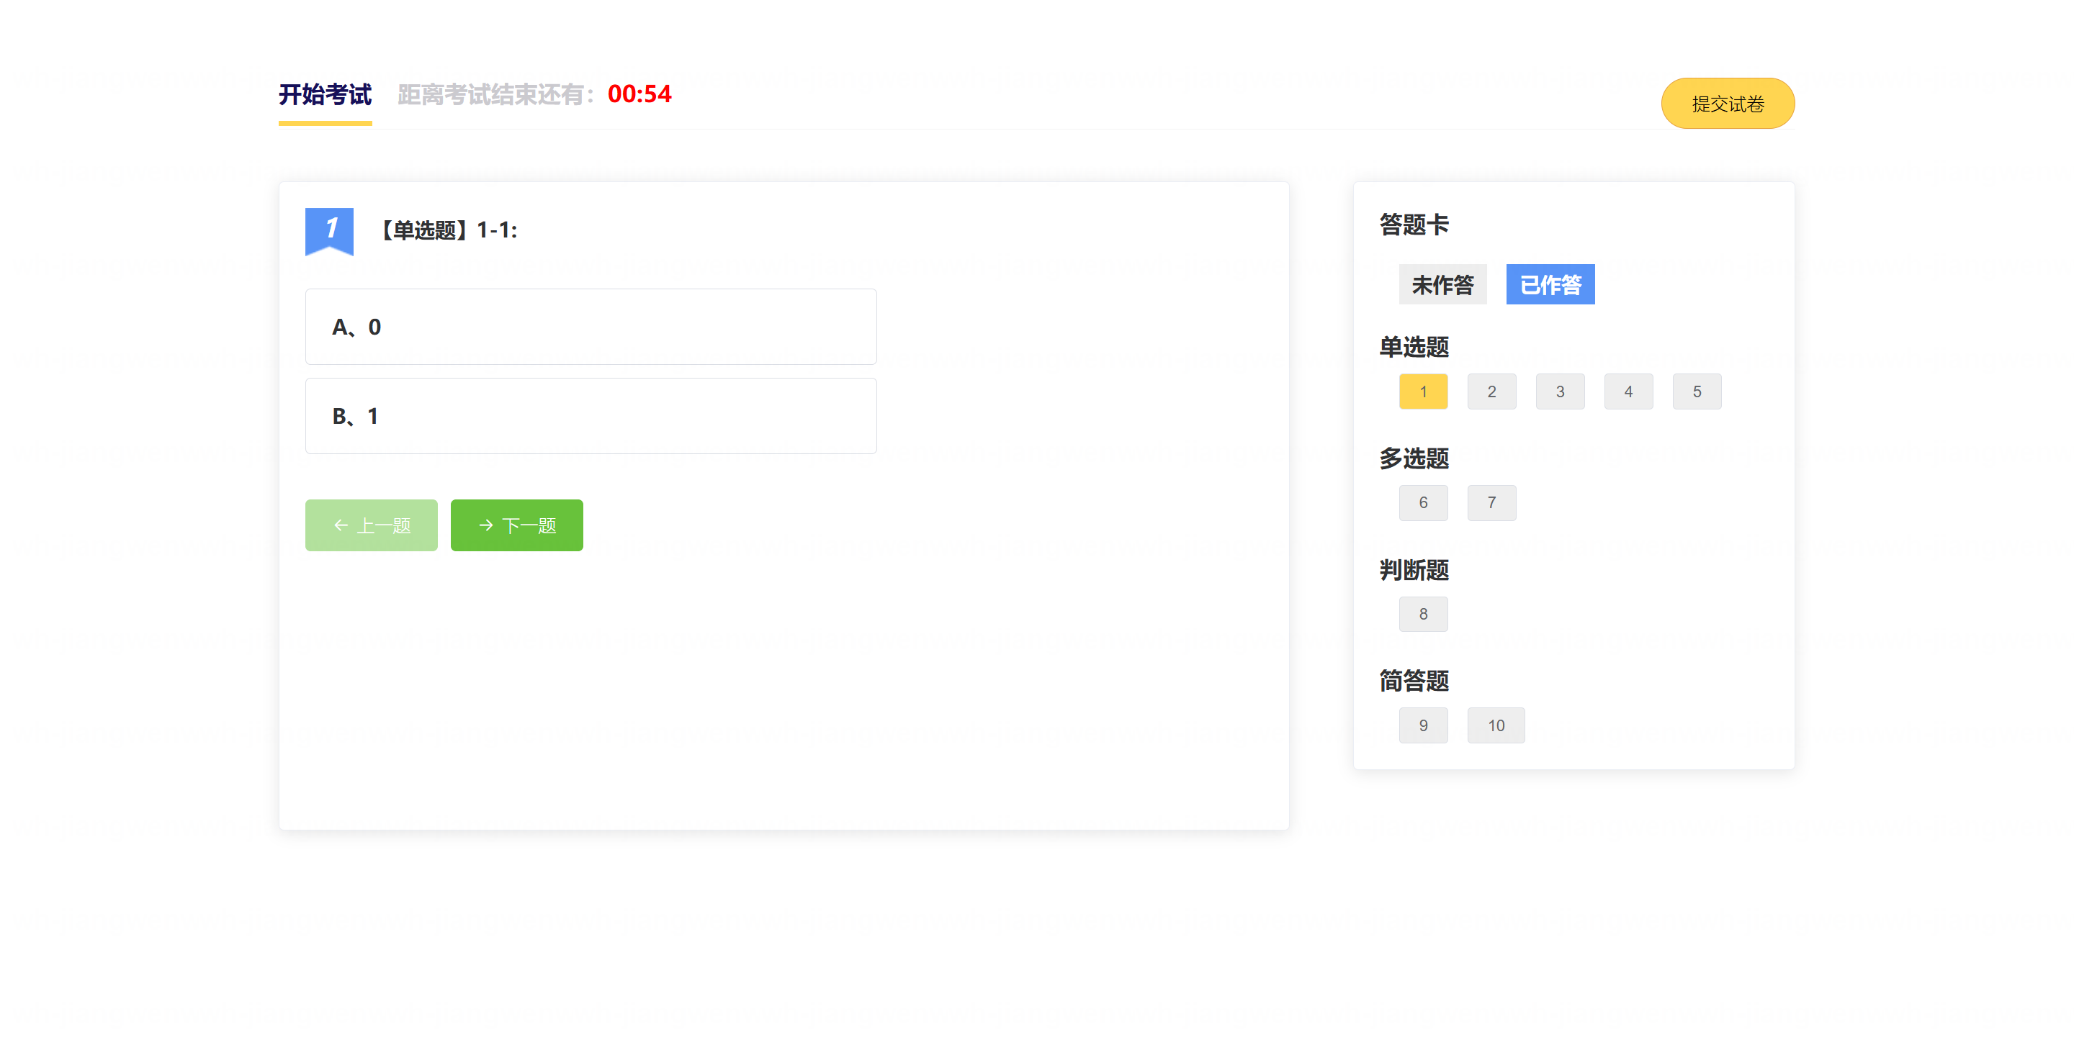
Task: Go to multiple-choice question 6
Action: (1423, 502)
